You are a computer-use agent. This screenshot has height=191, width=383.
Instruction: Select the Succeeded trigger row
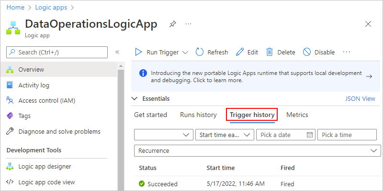(x=258, y=184)
